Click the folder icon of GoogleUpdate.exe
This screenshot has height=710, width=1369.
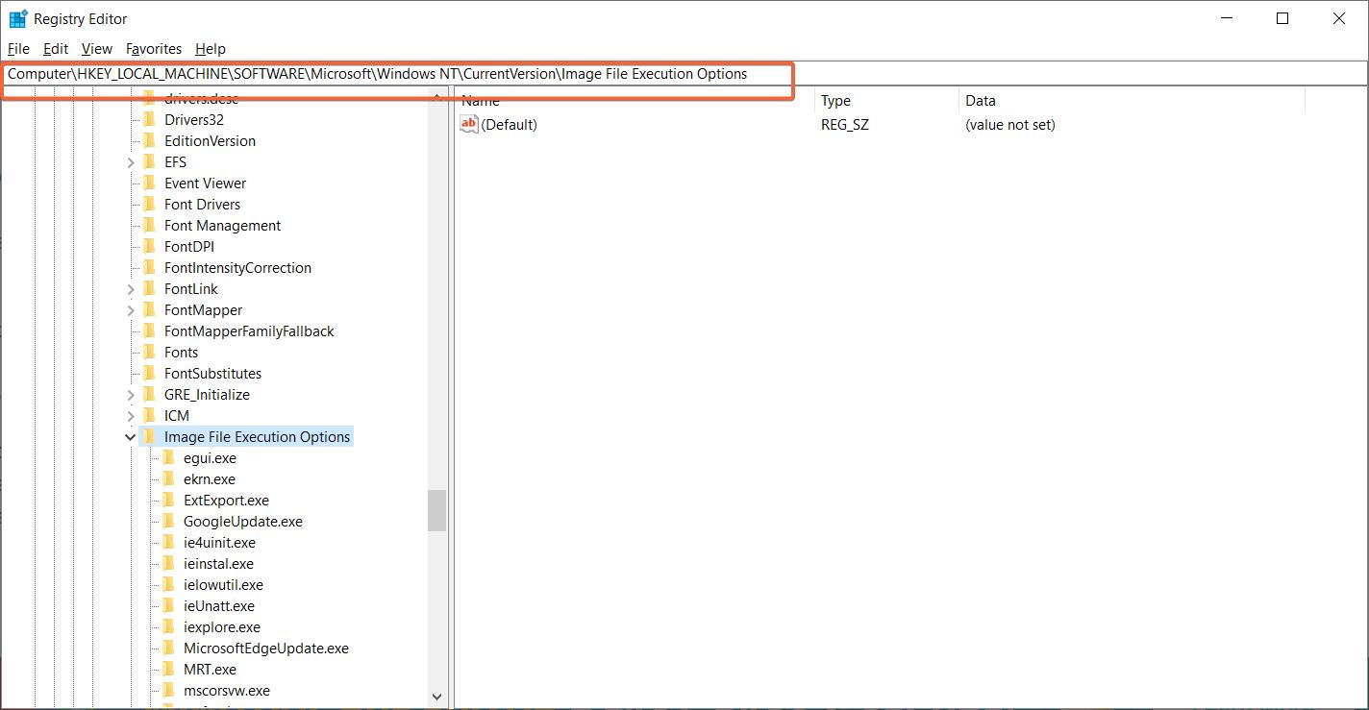coord(168,522)
